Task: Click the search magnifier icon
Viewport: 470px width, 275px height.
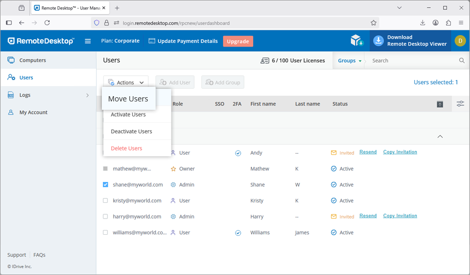Action: (x=462, y=61)
